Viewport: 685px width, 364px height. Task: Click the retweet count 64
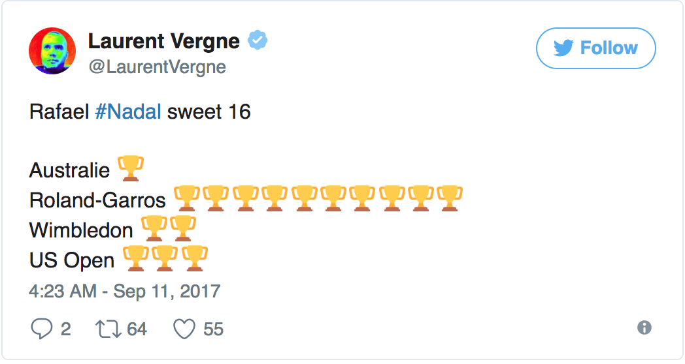pos(137,329)
